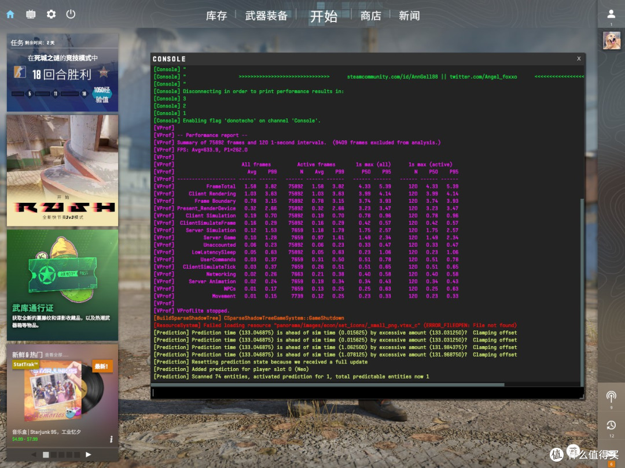Viewport: 625px width, 468px height.
Task: Go to previous store carousel item
Action: pyautogui.click(x=34, y=455)
